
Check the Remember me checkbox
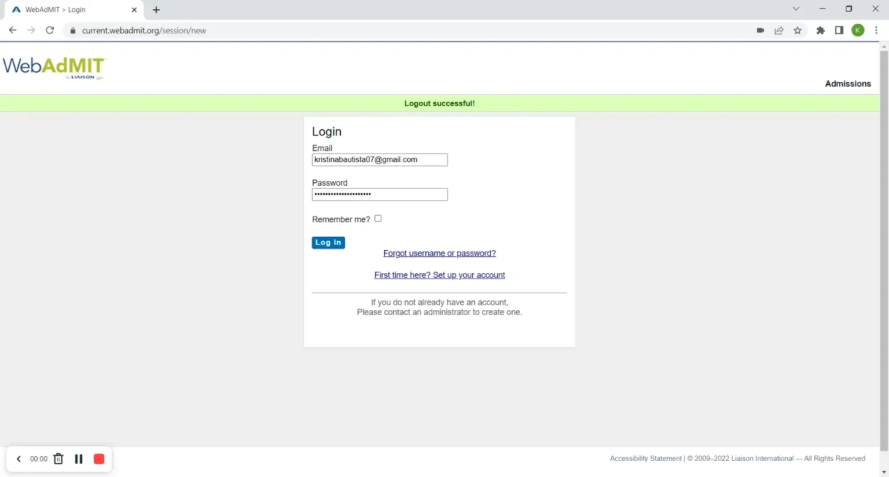point(378,218)
